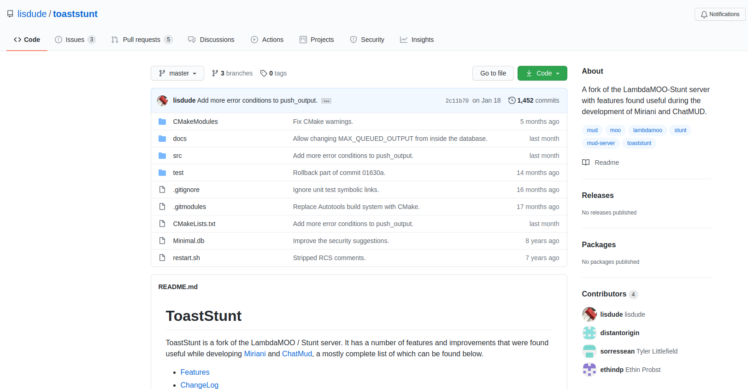Open commit 'Improve the security suggestions.'
This screenshot has width=748, height=389.
coord(341,241)
